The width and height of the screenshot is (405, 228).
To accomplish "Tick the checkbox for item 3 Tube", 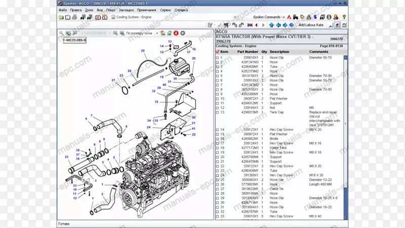I will click(x=218, y=67).
